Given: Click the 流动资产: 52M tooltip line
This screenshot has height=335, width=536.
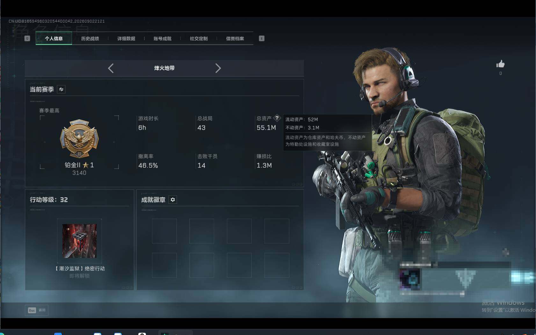Looking at the screenshot, I should click(x=302, y=120).
